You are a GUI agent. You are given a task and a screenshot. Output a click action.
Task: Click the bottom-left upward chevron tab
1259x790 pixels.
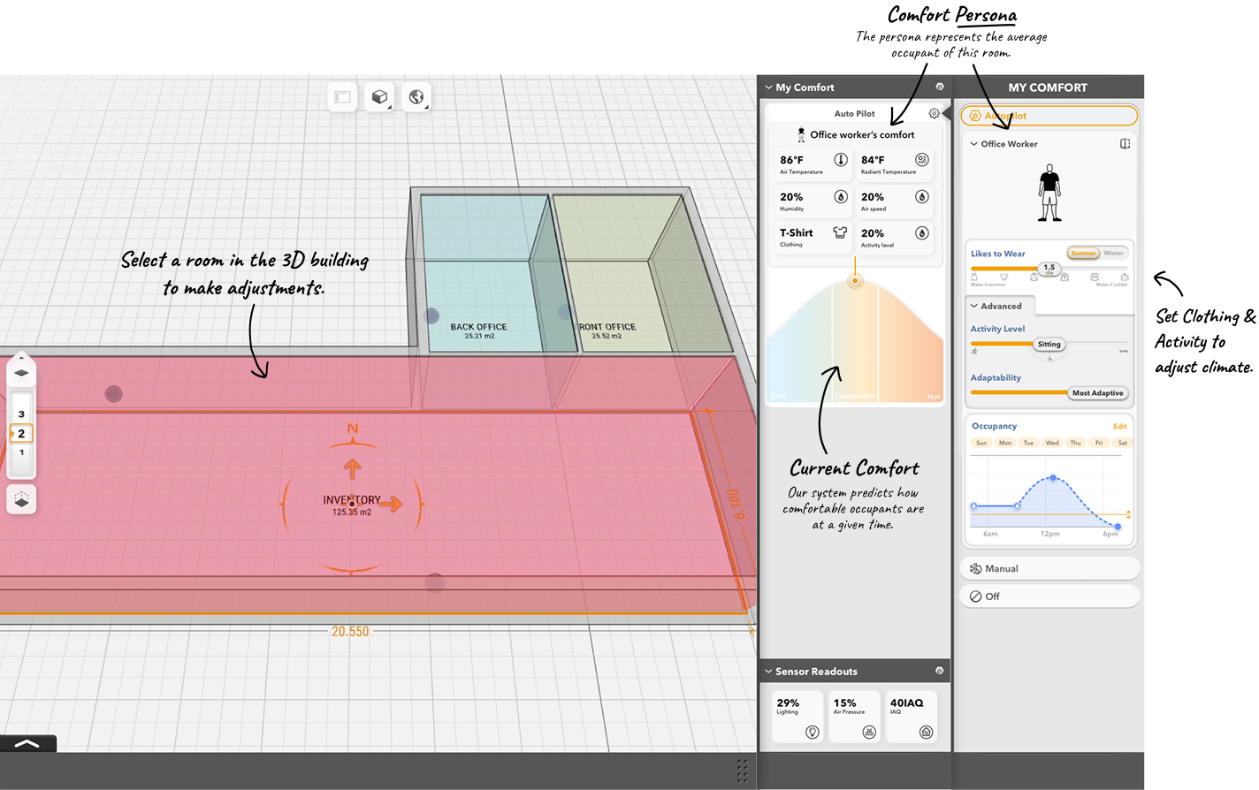[x=27, y=744]
